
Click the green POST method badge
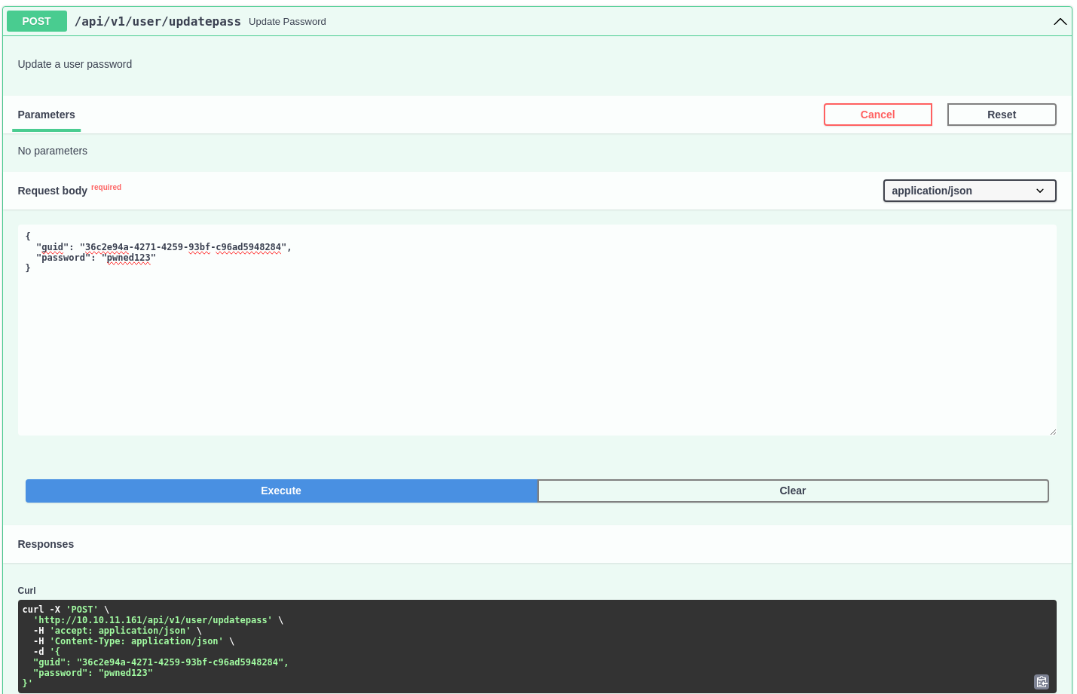[37, 21]
